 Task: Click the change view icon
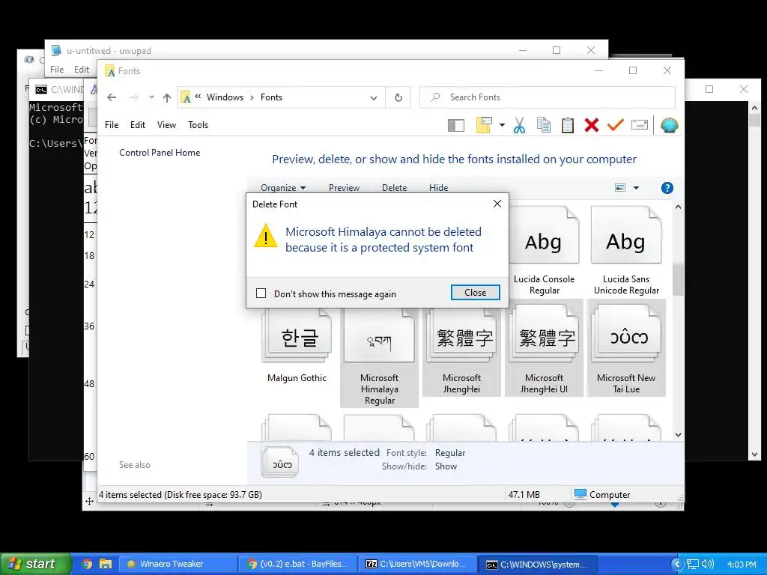pos(619,188)
